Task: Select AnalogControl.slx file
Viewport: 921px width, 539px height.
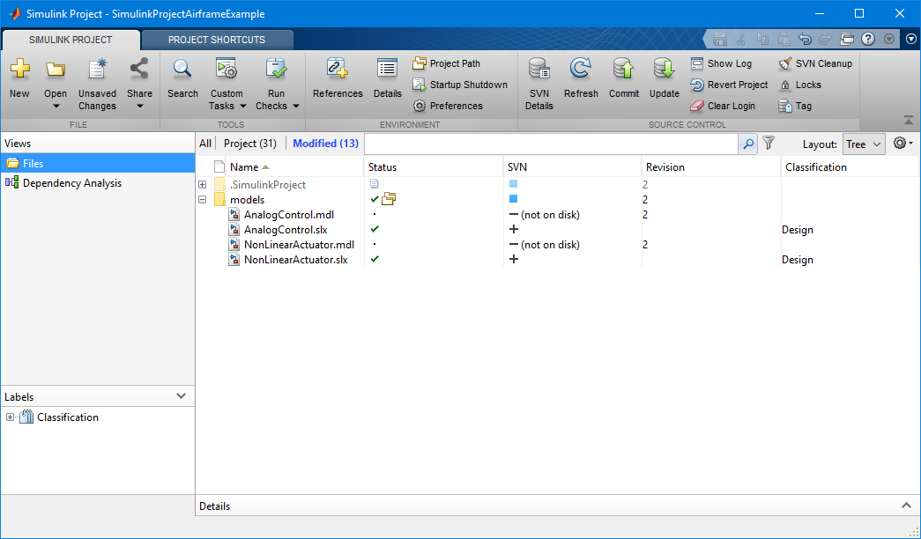Action: 286,230
